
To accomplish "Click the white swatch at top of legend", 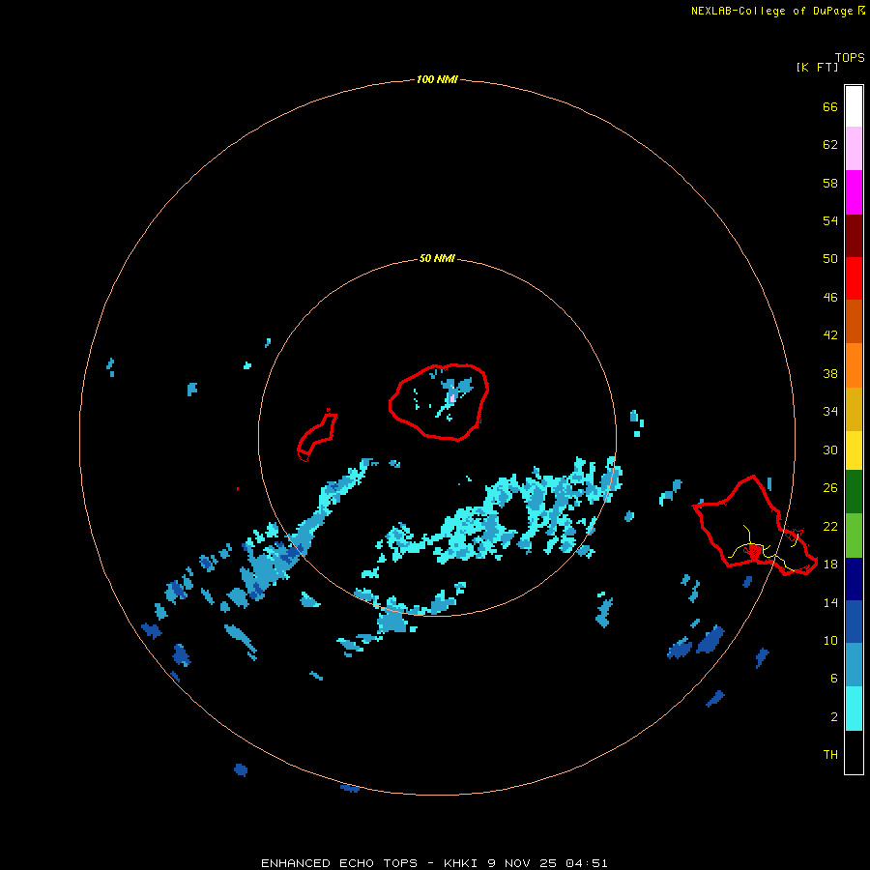I will click(x=854, y=106).
